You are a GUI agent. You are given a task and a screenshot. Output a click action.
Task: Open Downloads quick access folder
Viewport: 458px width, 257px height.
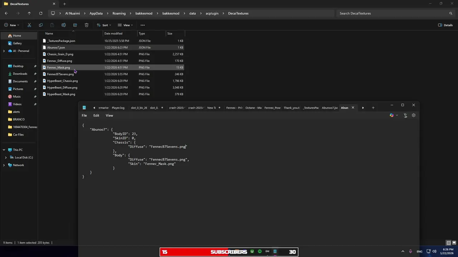(x=20, y=74)
